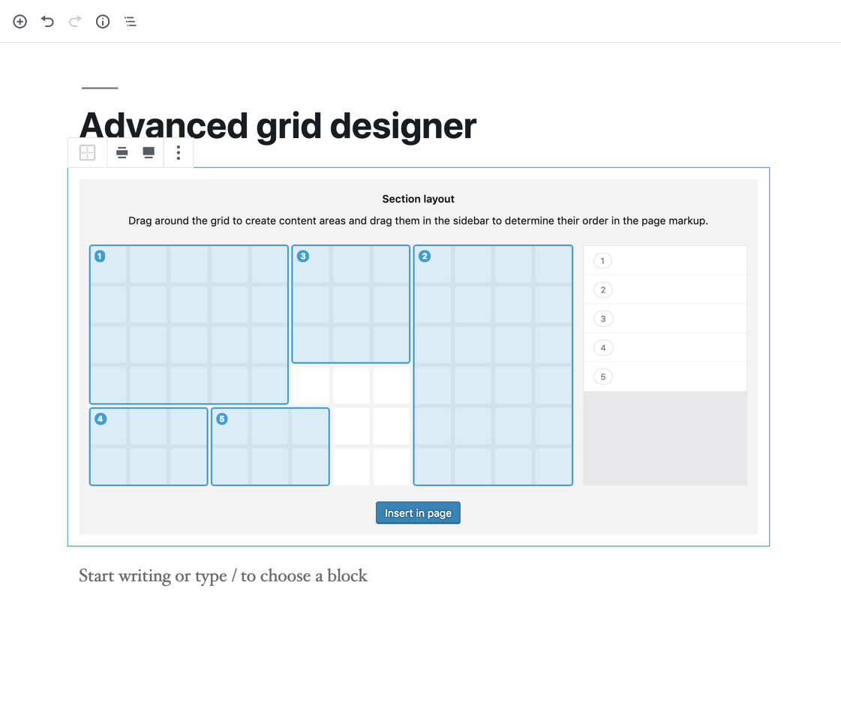Screen dimensions: 841x709
Task: Open the content structure info icon
Action: (103, 22)
